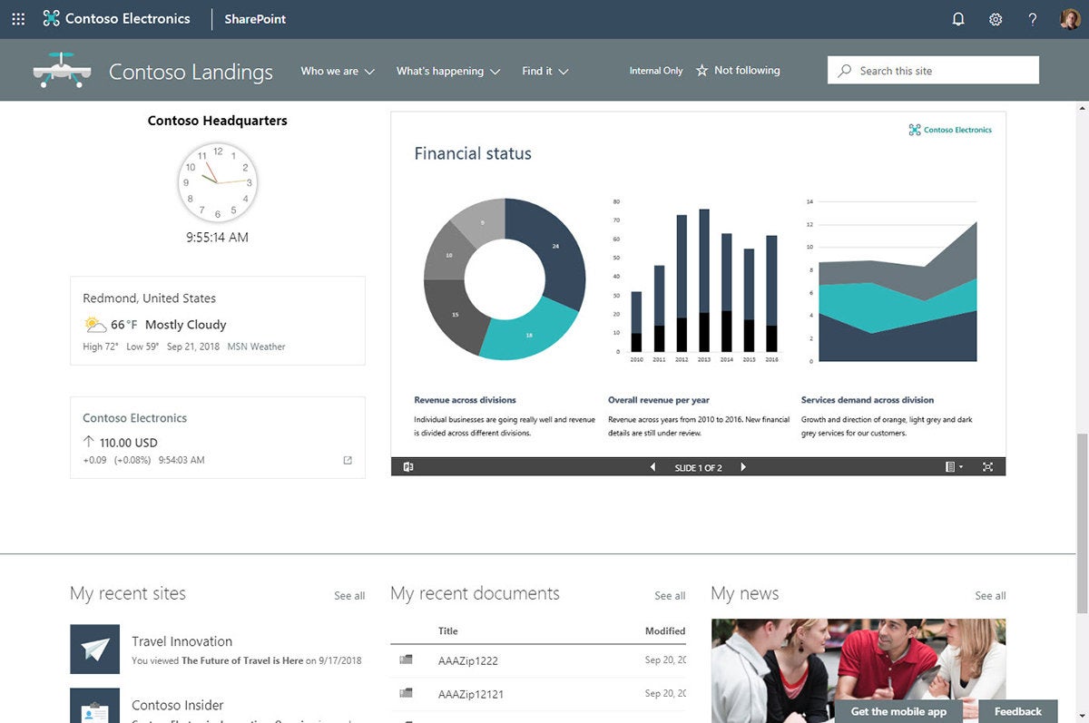
Task: Click the Internal Only label
Action: pyautogui.click(x=656, y=71)
